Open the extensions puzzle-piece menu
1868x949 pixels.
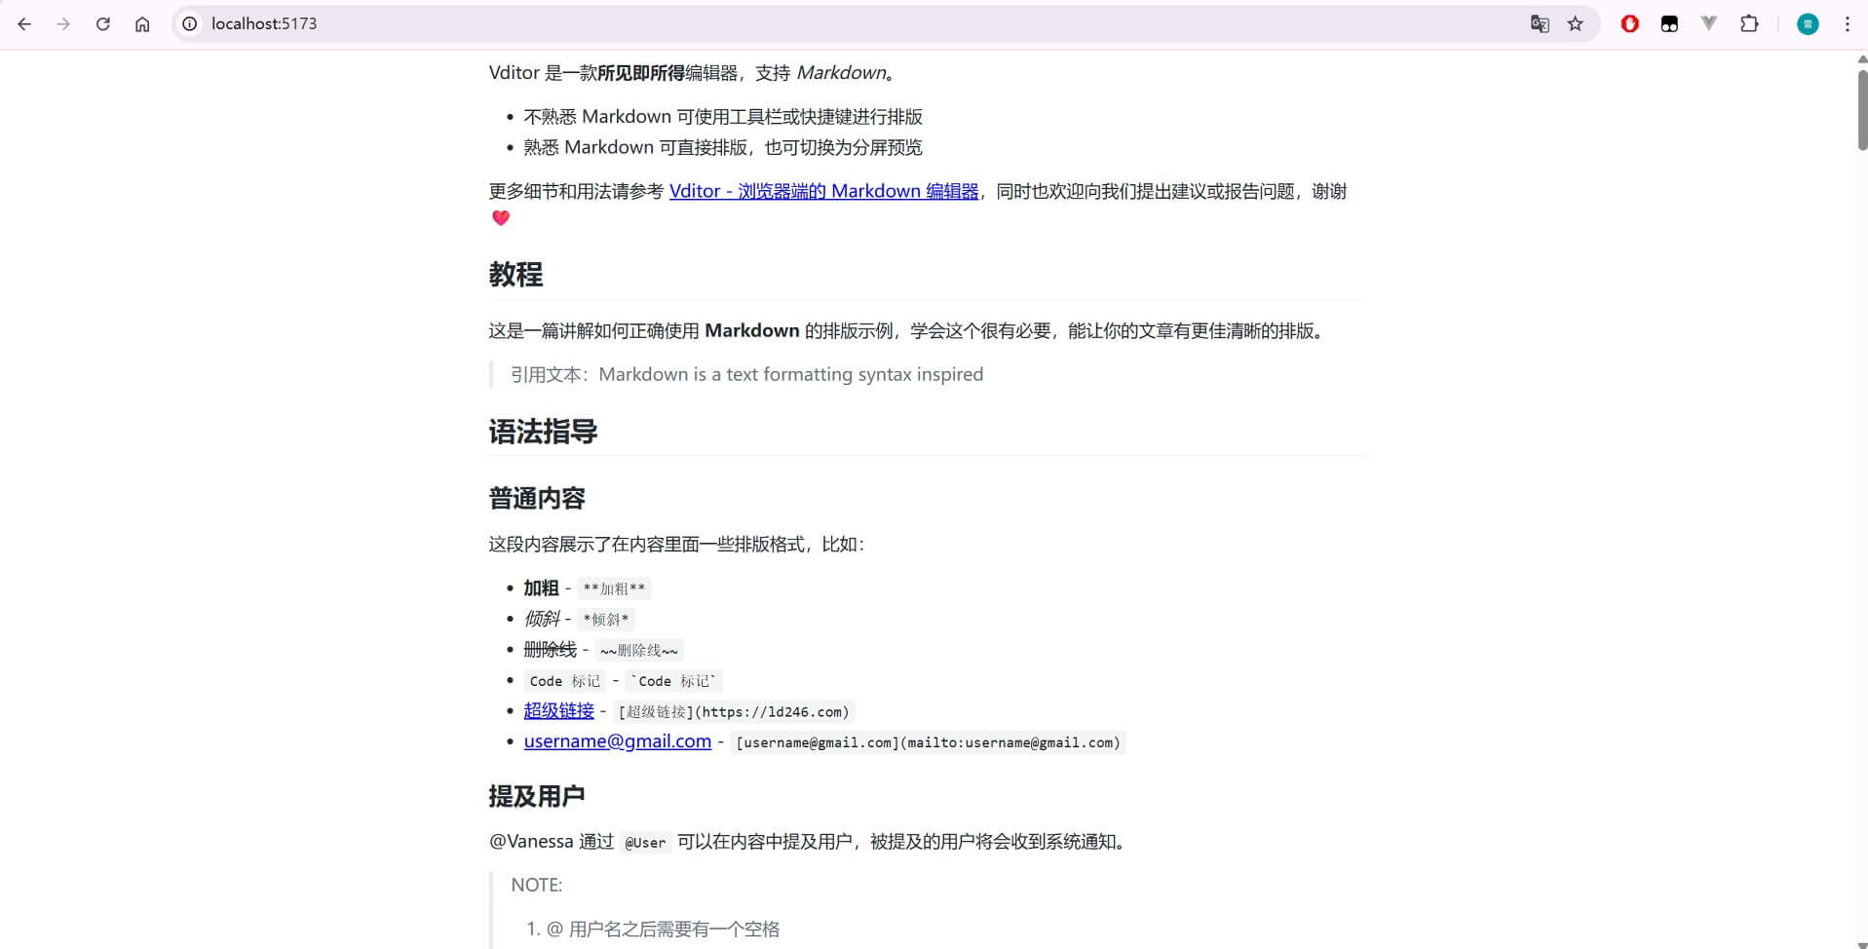[1749, 23]
